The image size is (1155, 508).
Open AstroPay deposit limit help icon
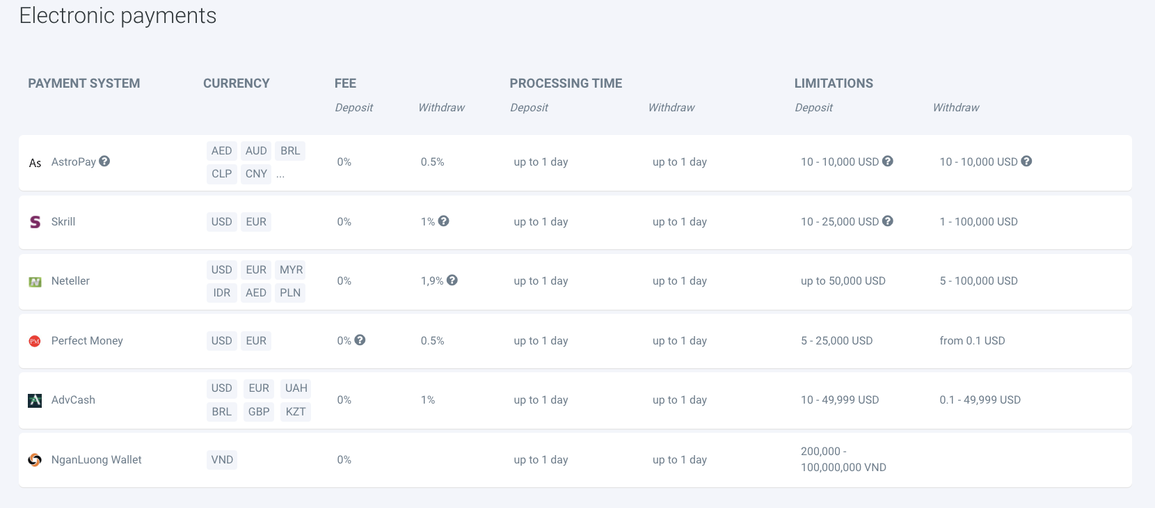pyautogui.click(x=888, y=161)
